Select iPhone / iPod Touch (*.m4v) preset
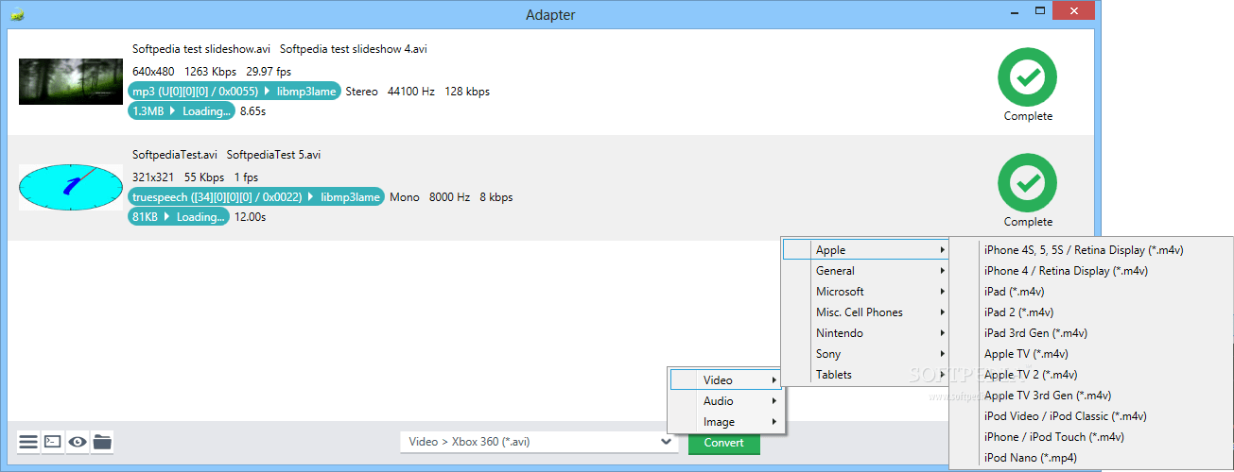The image size is (1234, 472). tap(1091, 437)
